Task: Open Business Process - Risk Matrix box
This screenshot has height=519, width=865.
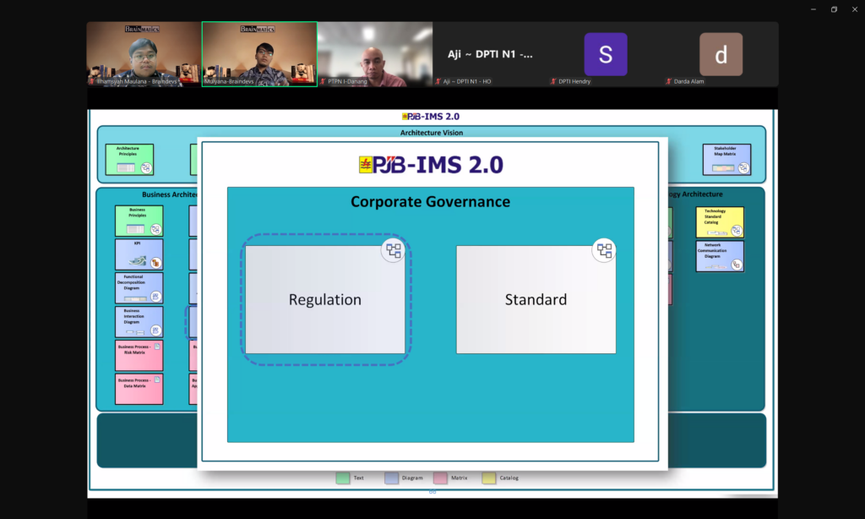Action: (139, 356)
